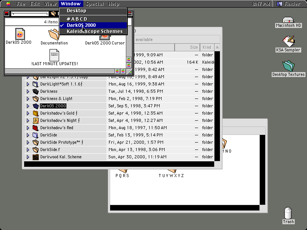The width and height of the screenshot is (307, 230).
Task: Expand the Darkness folder disclosure triangle
Action: (28, 91)
